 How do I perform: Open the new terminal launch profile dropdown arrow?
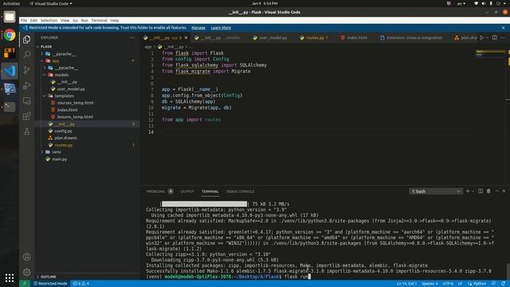click(x=473, y=191)
